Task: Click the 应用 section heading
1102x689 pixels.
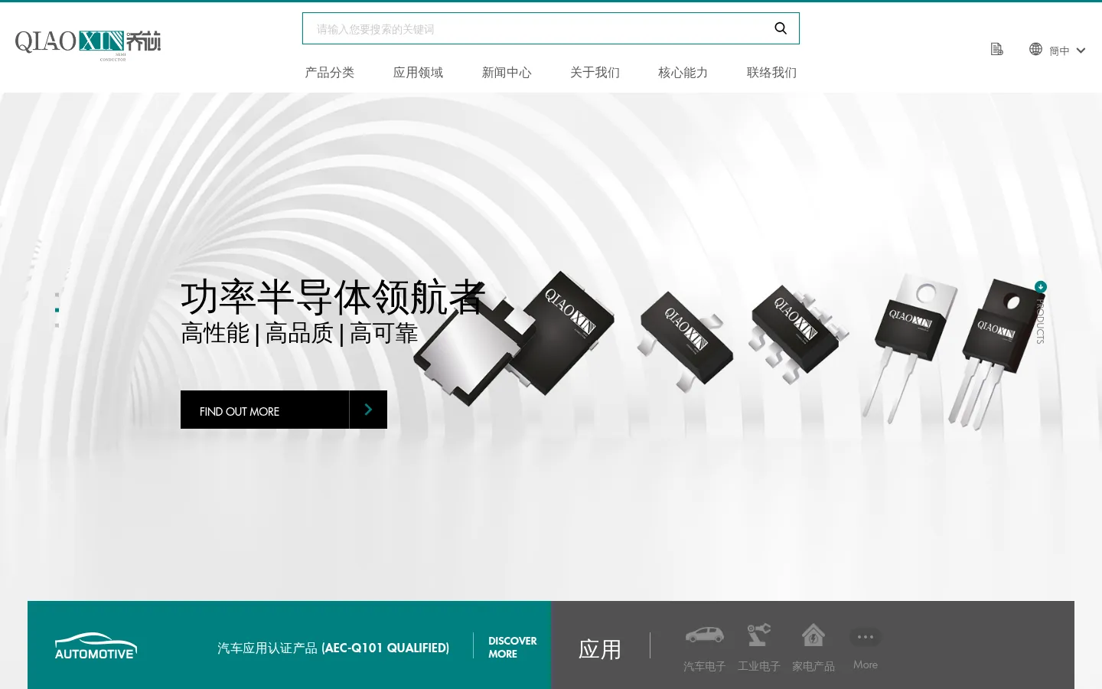Action: (600, 649)
